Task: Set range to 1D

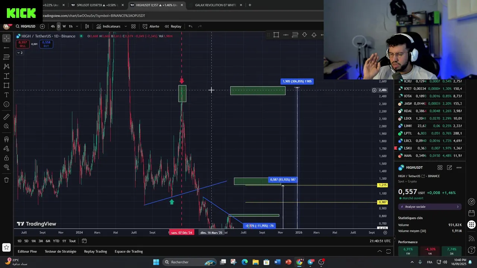Action: [x=19, y=241]
